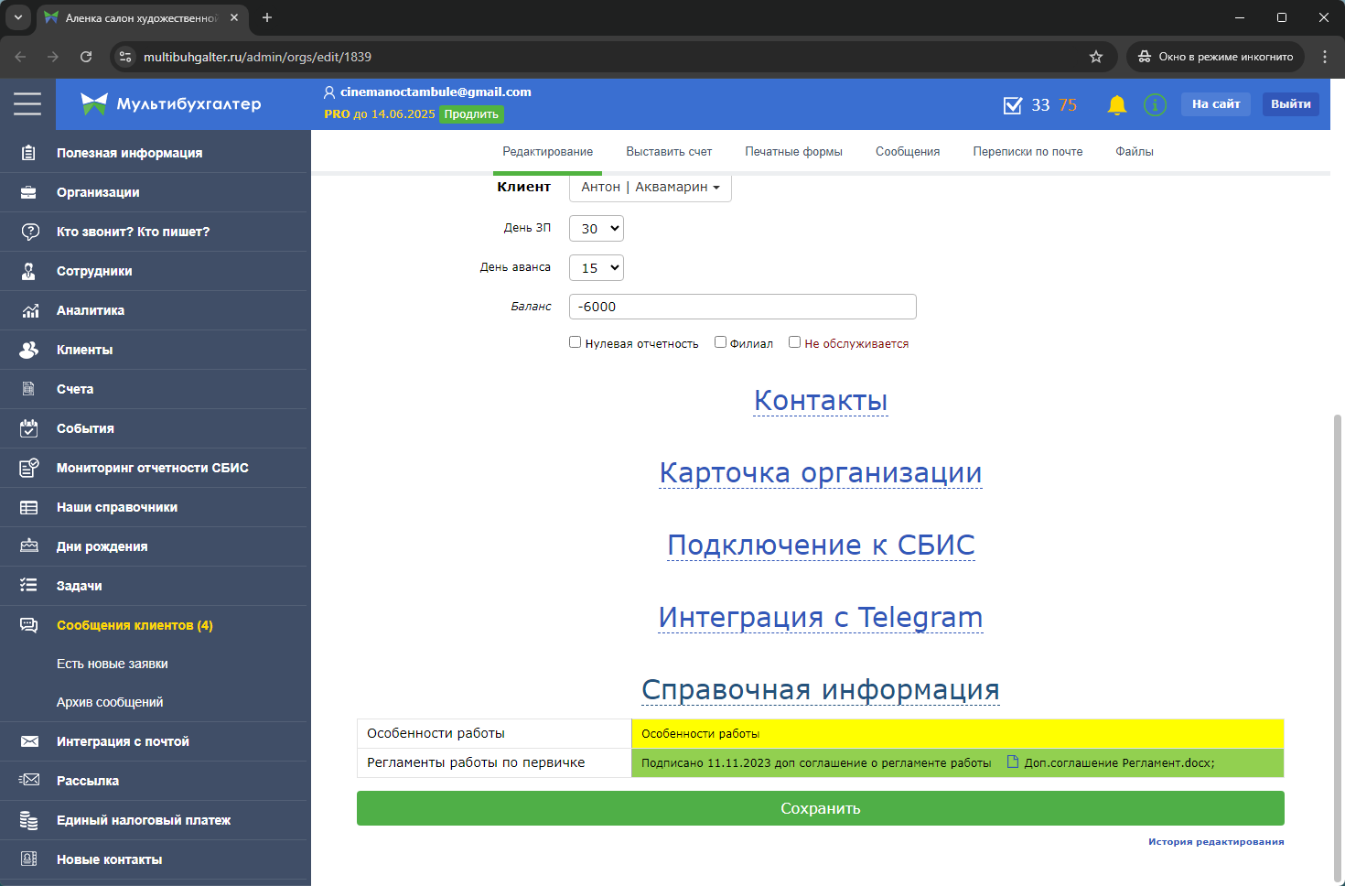The height and width of the screenshot is (886, 1345).
Task: Open Аналитика chart icon in sidebar
Action: (x=29, y=311)
